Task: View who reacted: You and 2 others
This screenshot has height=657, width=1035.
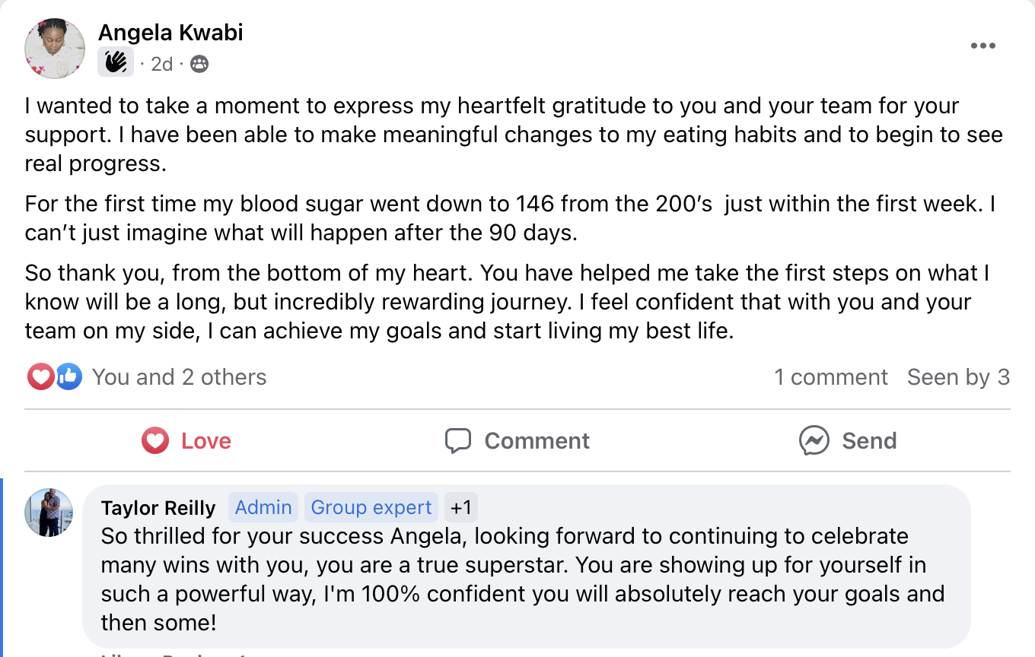Action: point(179,377)
